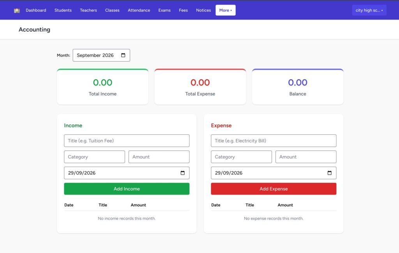Screen dimensions: 399x253
Task: Click the Amount column header in Expense table
Action: (285, 205)
